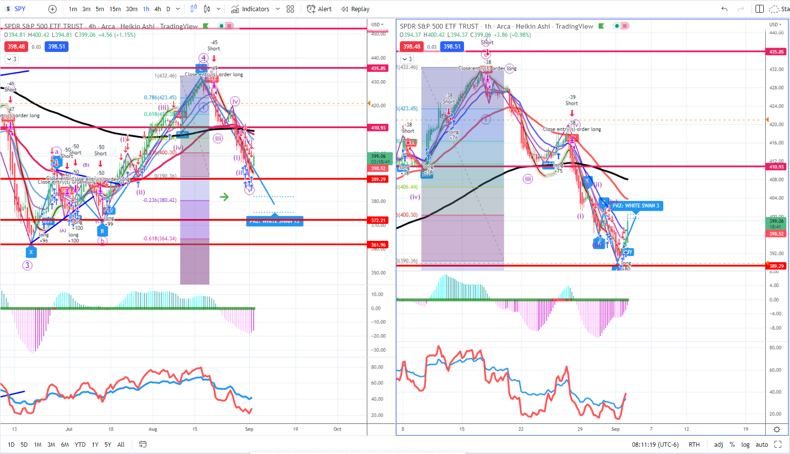Toggle log scale
The image size is (790, 454).
[x=746, y=444]
